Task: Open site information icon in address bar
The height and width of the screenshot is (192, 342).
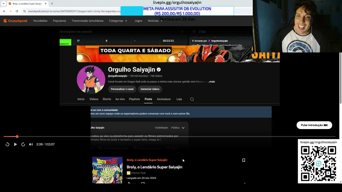Action: (x=25, y=11)
